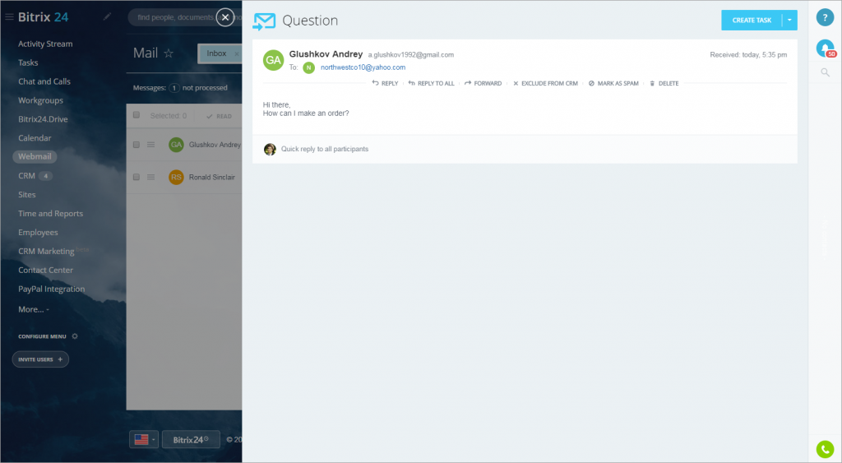
Task: Open the help question mark icon
Action: tap(825, 17)
